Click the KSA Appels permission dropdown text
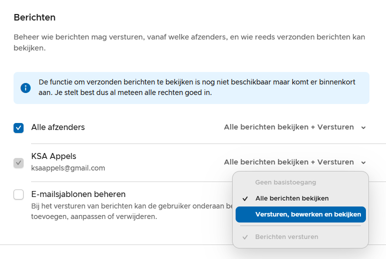 (x=289, y=162)
